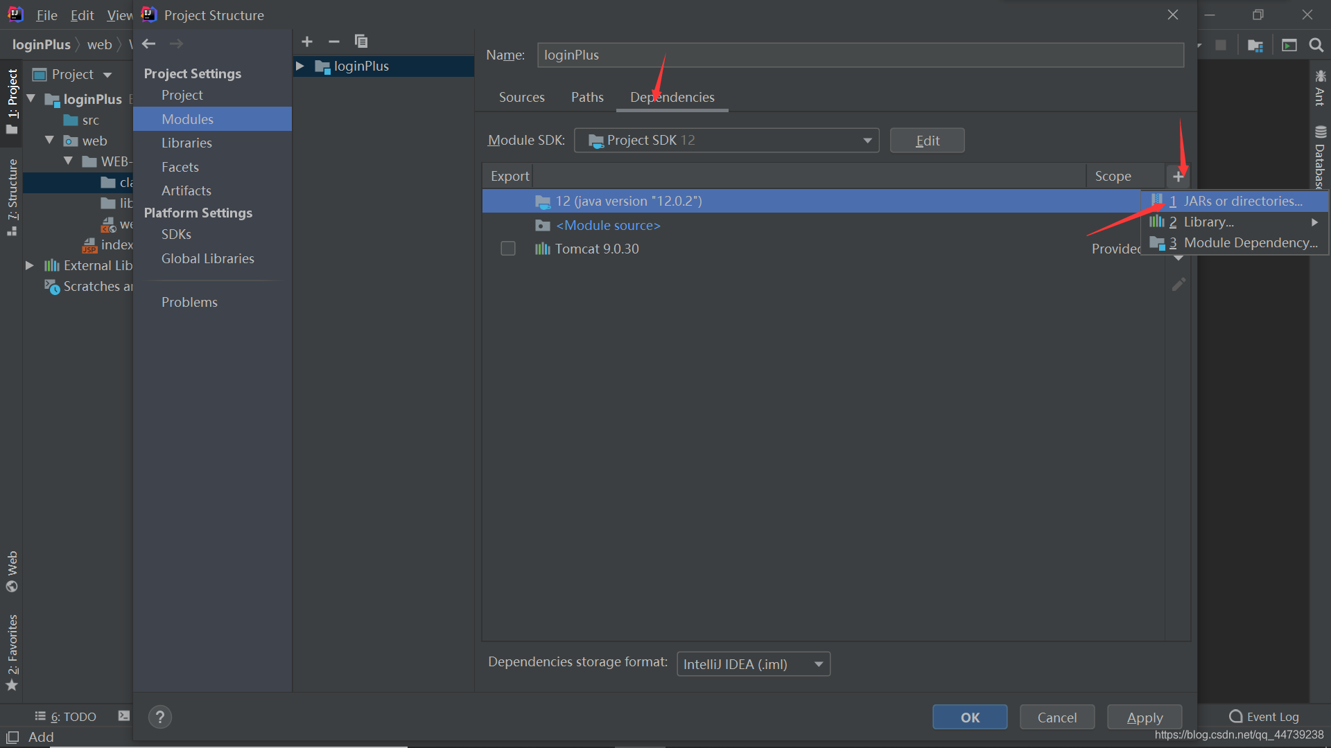Choose Module Dependency menu entry
Image resolution: width=1331 pixels, height=748 pixels.
point(1250,242)
